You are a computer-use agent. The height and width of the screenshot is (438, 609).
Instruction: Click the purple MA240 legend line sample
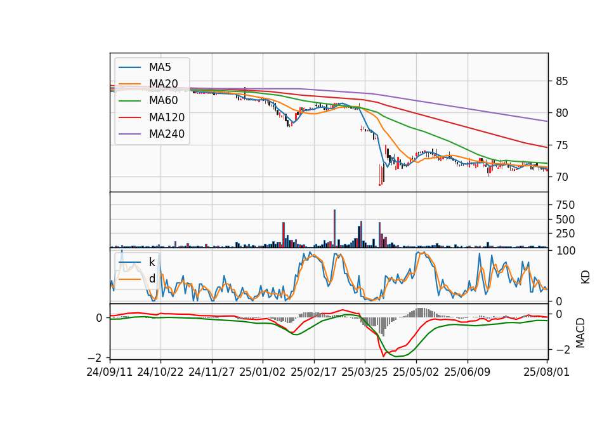click(129, 134)
